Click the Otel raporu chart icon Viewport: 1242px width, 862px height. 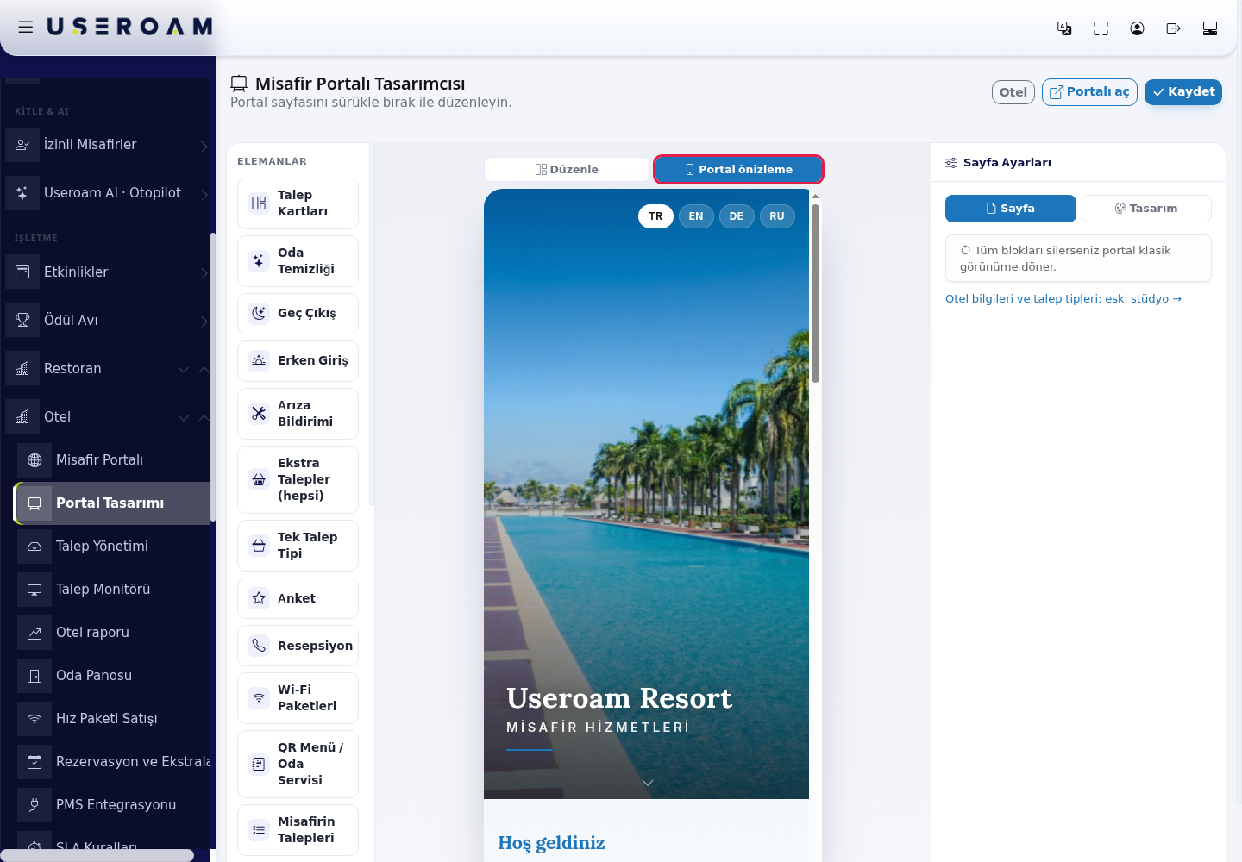[34, 633]
